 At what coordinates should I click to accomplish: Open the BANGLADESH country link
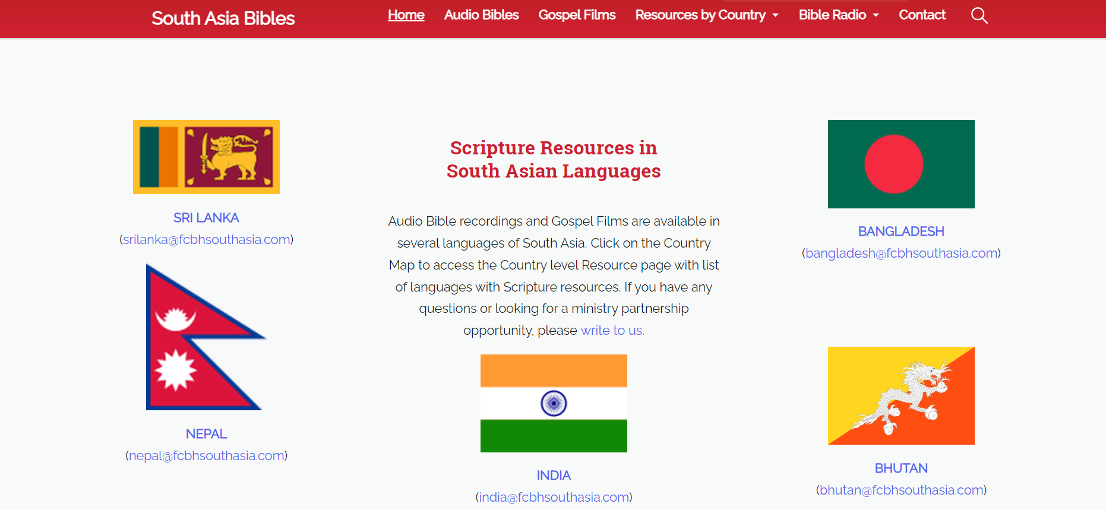(x=900, y=232)
